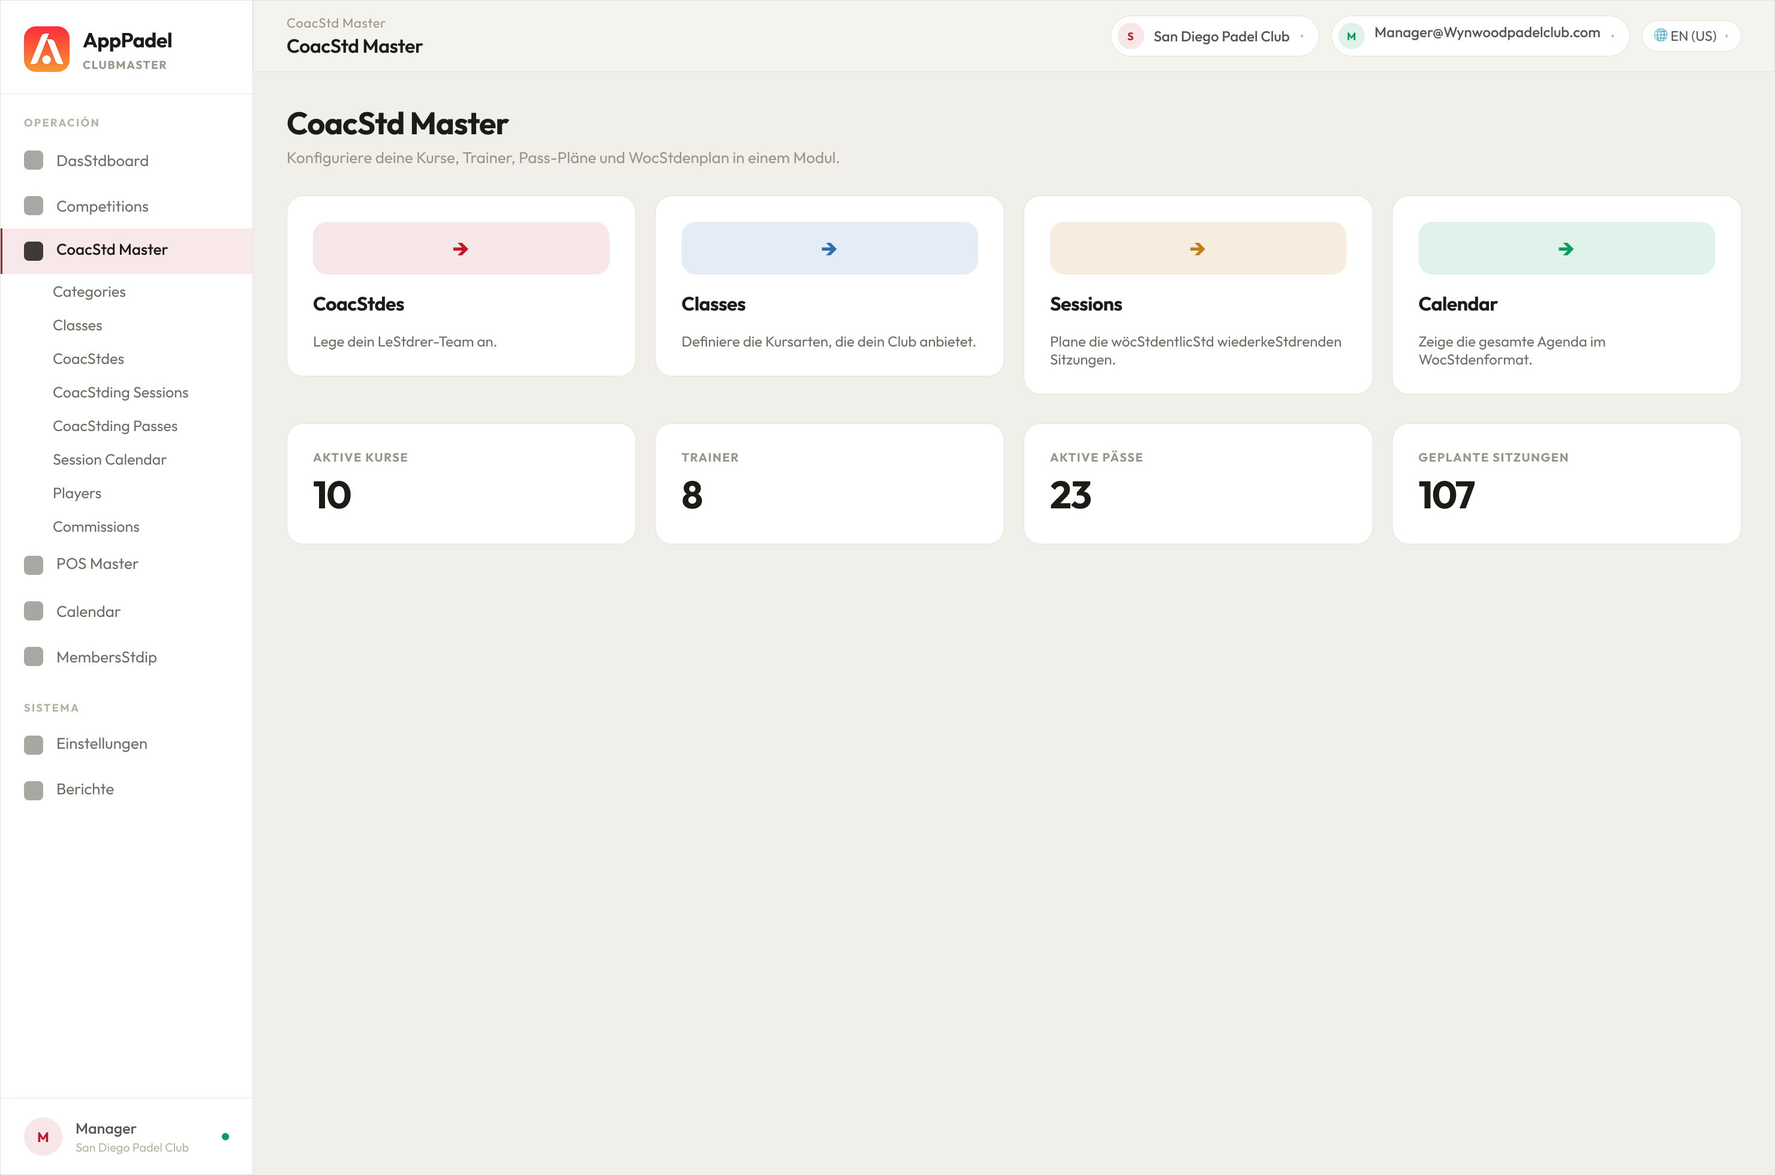Open DasStdboard in the sidebar
The width and height of the screenshot is (1775, 1175).
pyautogui.click(x=127, y=161)
